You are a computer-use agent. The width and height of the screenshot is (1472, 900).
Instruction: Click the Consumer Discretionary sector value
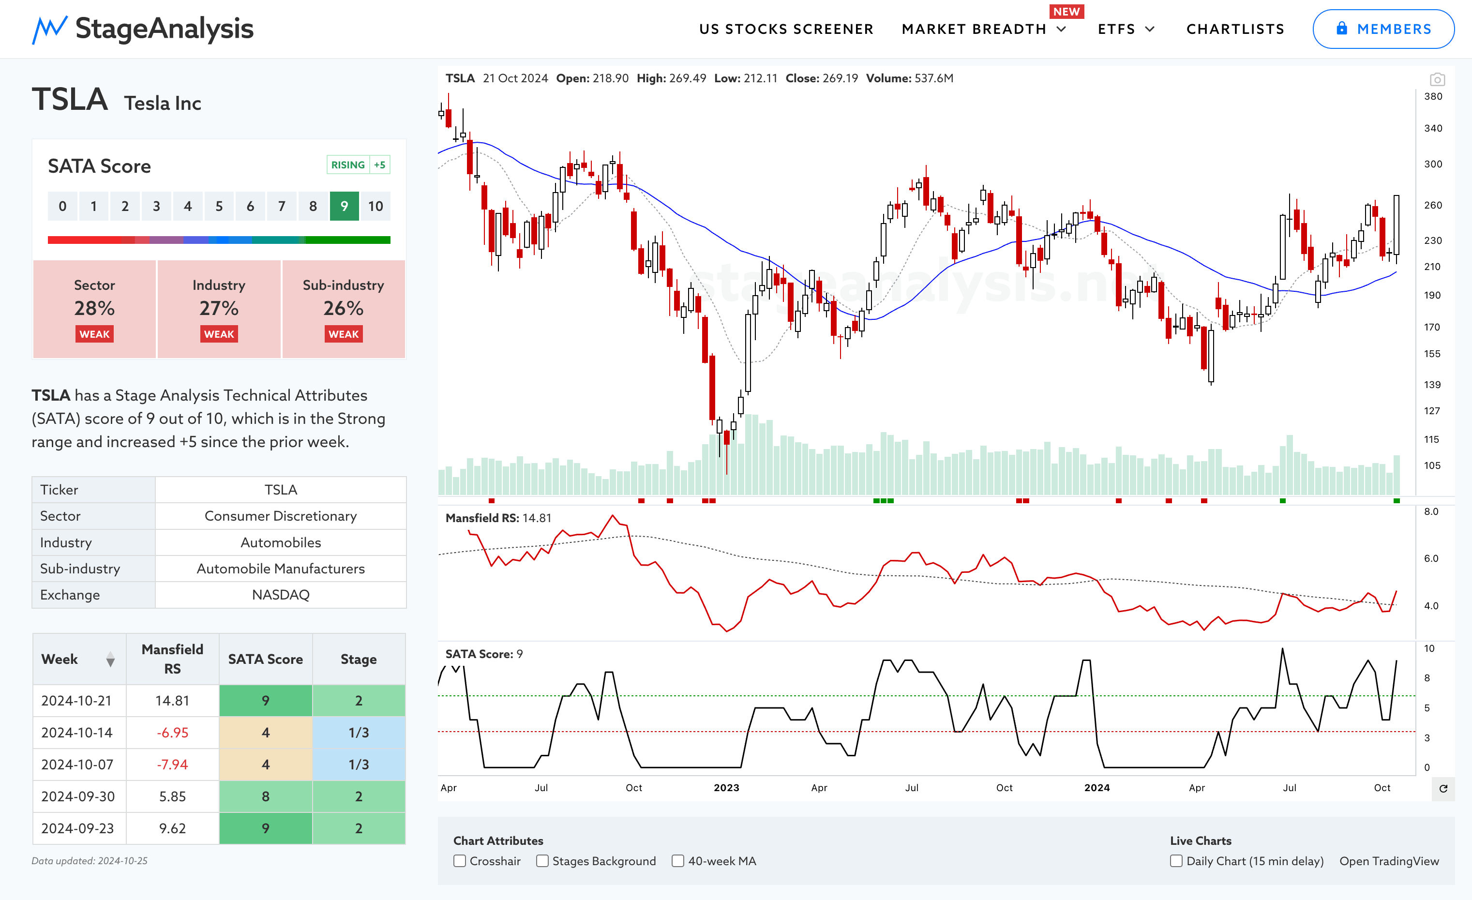(281, 516)
